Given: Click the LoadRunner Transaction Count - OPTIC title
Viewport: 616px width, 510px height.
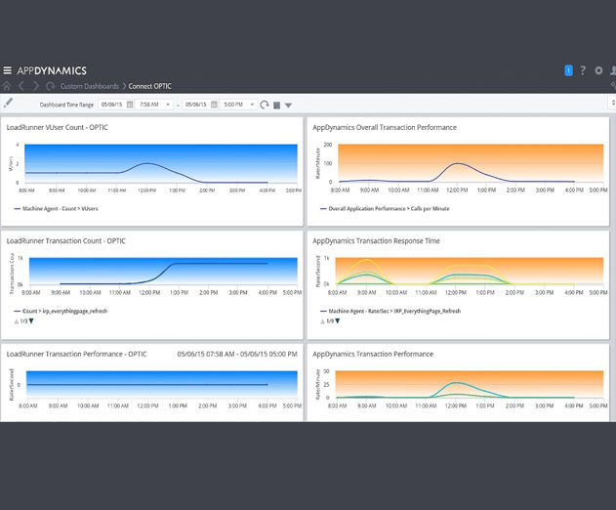Looking at the screenshot, I should point(66,241).
